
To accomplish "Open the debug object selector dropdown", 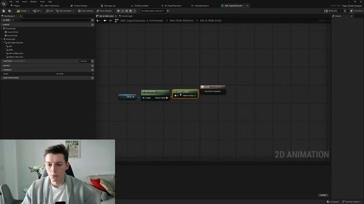I will 153,11.
